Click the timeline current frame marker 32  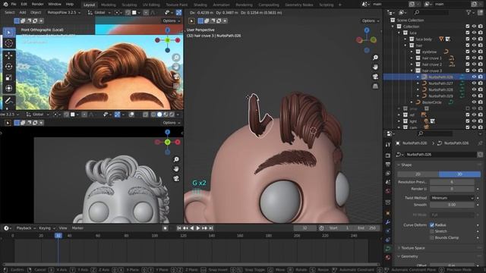[58, 236]
